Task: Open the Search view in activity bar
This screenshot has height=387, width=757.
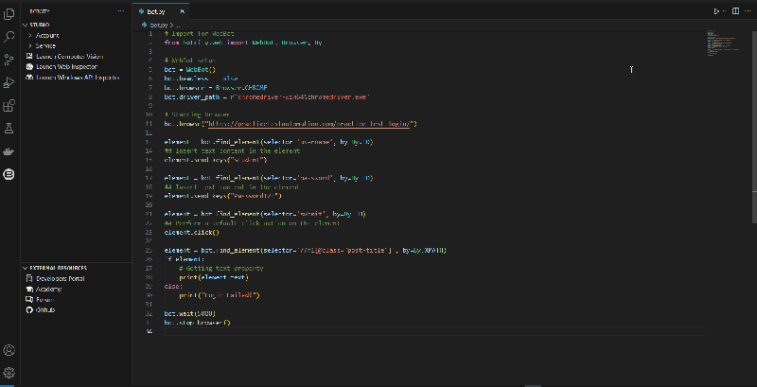Action: coord(9,37)
